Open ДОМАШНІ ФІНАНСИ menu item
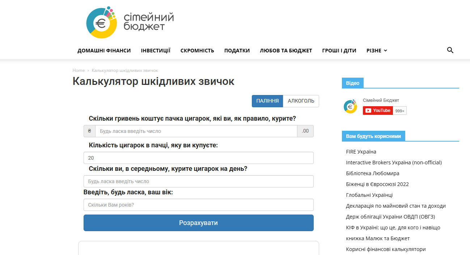470x255 pixels. (104, 51)
